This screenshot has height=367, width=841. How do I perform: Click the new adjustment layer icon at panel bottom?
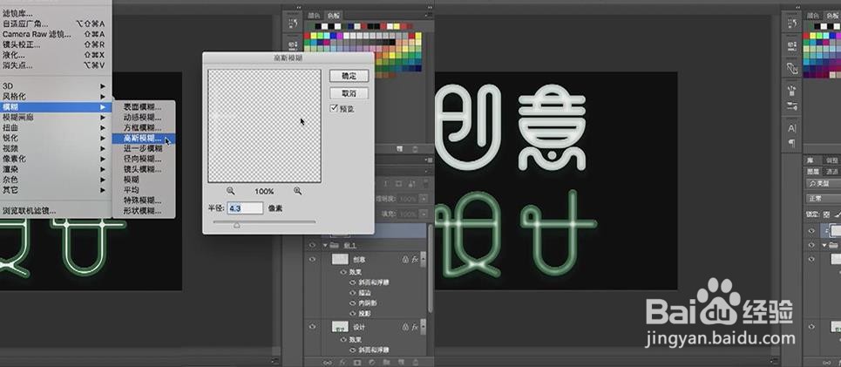click(371, 362)
